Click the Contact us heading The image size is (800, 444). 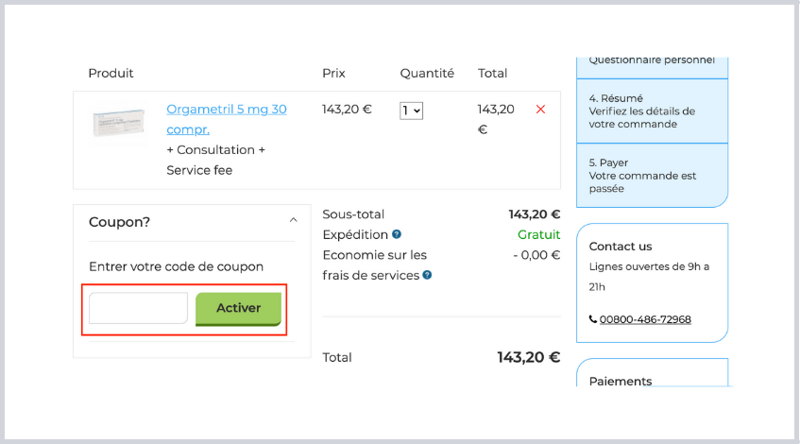(621, 246)
